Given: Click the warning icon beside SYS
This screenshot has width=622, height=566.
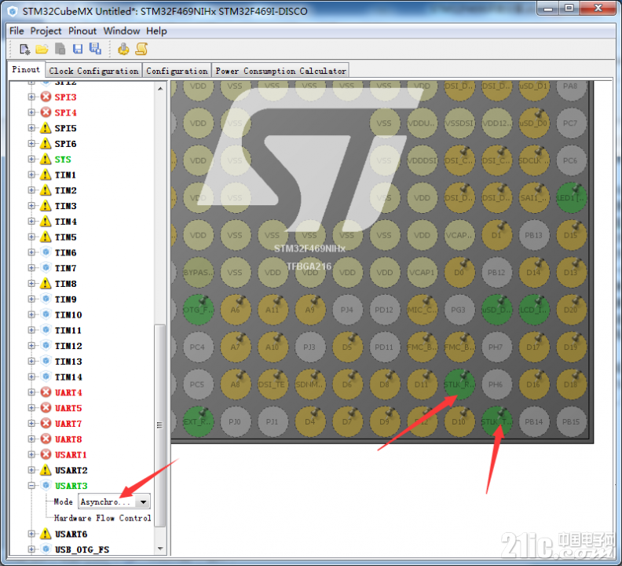Looking at the screenshot, I should click(46, 159).
